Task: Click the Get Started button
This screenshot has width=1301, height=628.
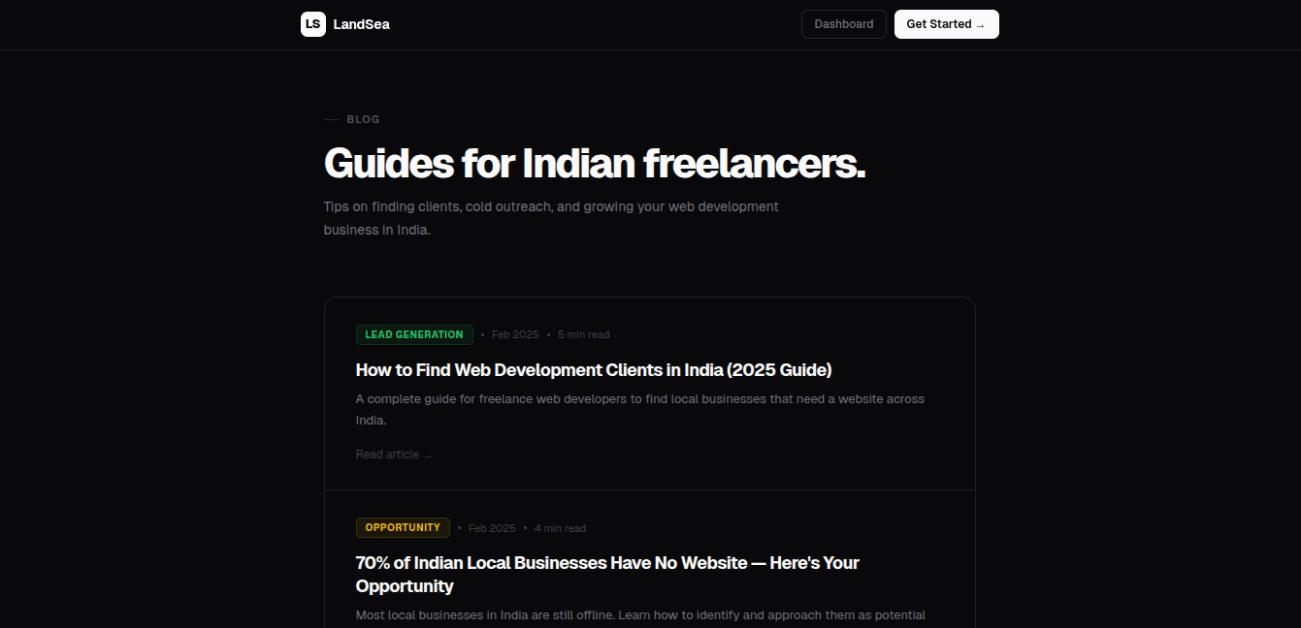Action: click(946, 24)
